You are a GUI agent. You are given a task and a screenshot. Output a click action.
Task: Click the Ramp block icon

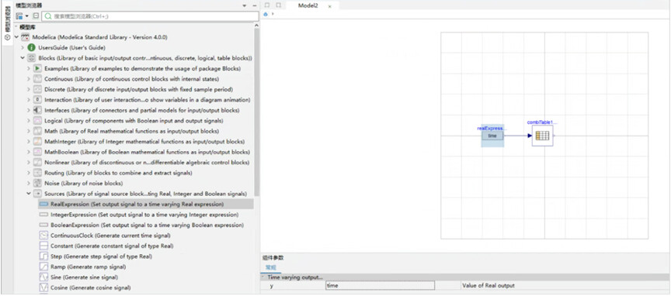click(43, 267)
